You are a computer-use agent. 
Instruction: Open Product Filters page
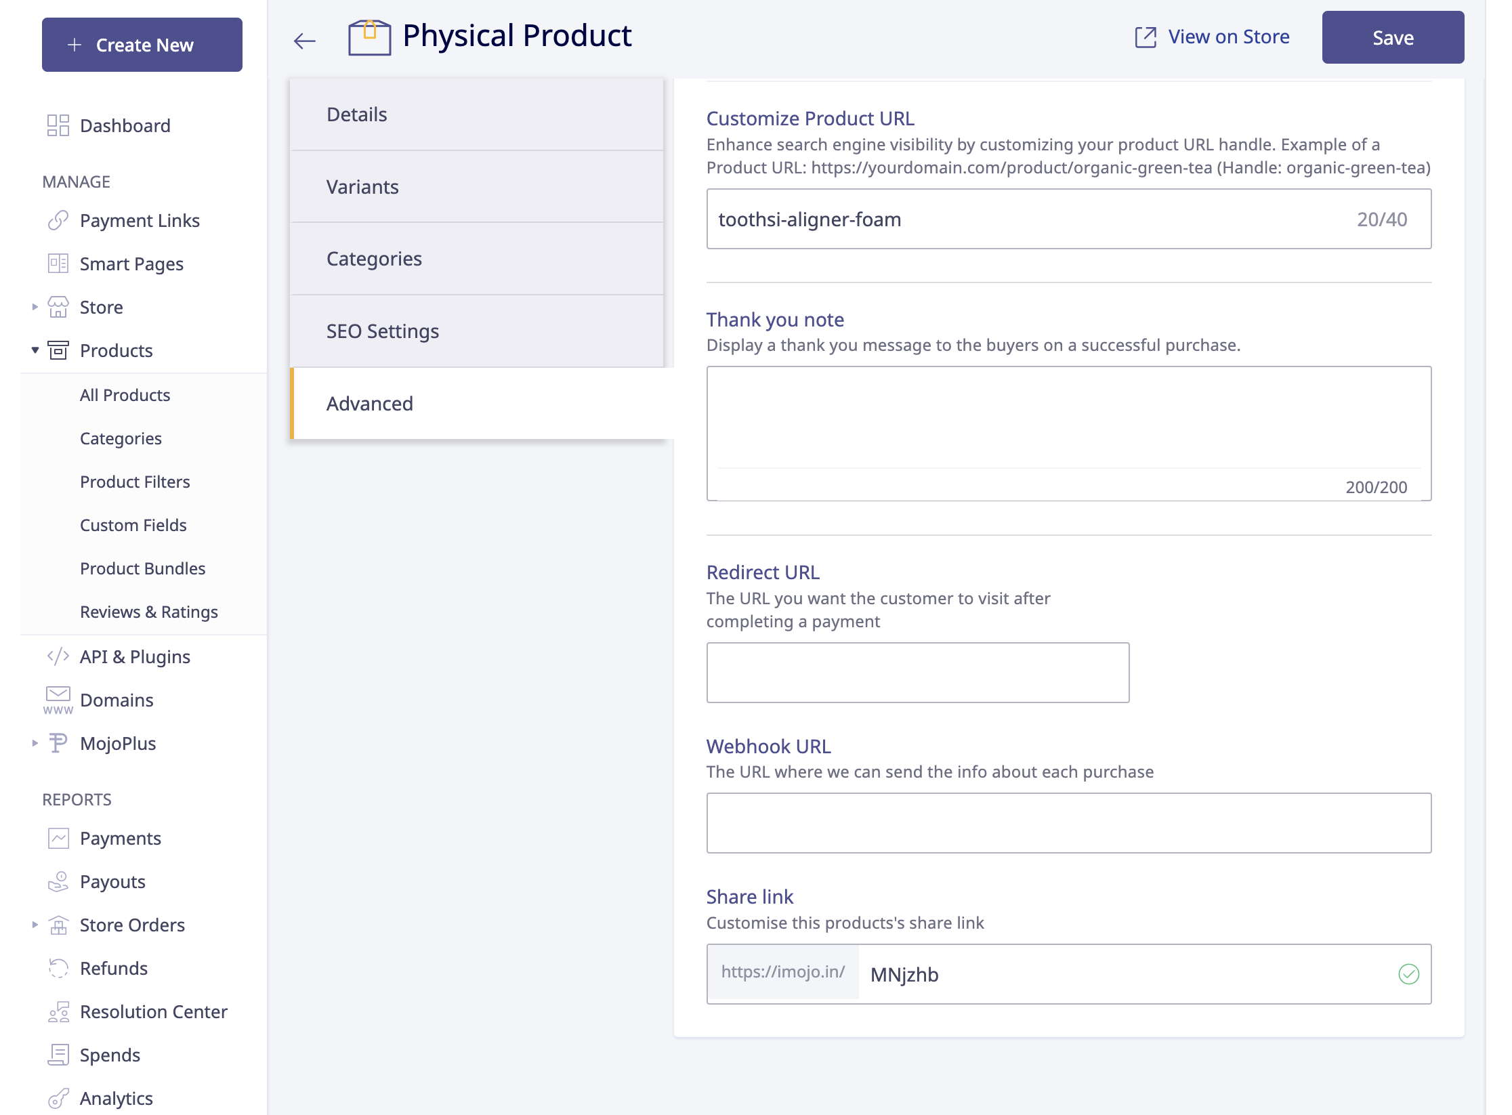coord(135,482)
